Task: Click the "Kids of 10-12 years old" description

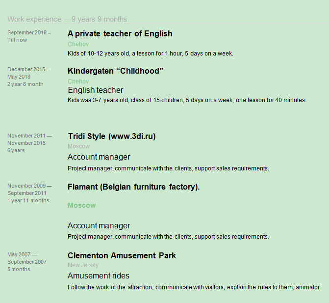Action: (x=151, y=54)
